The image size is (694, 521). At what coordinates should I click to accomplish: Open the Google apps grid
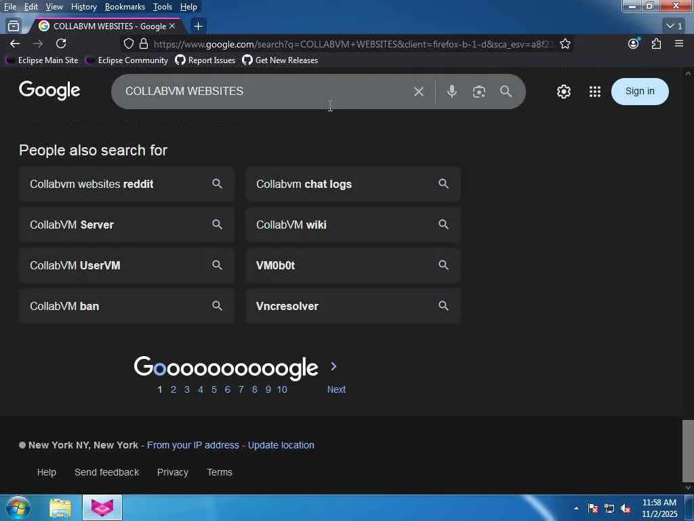pos(595,92)
